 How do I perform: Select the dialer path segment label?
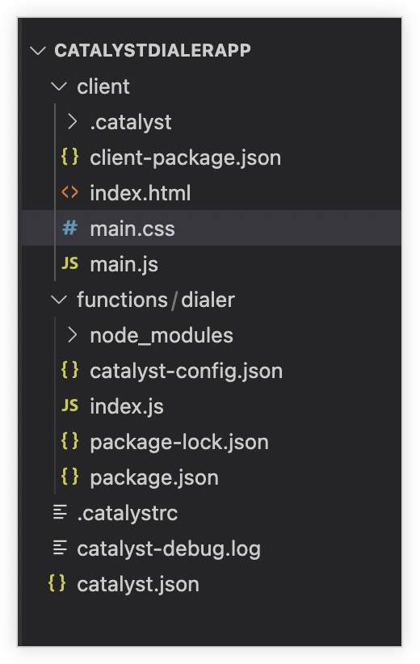[208, 300]
